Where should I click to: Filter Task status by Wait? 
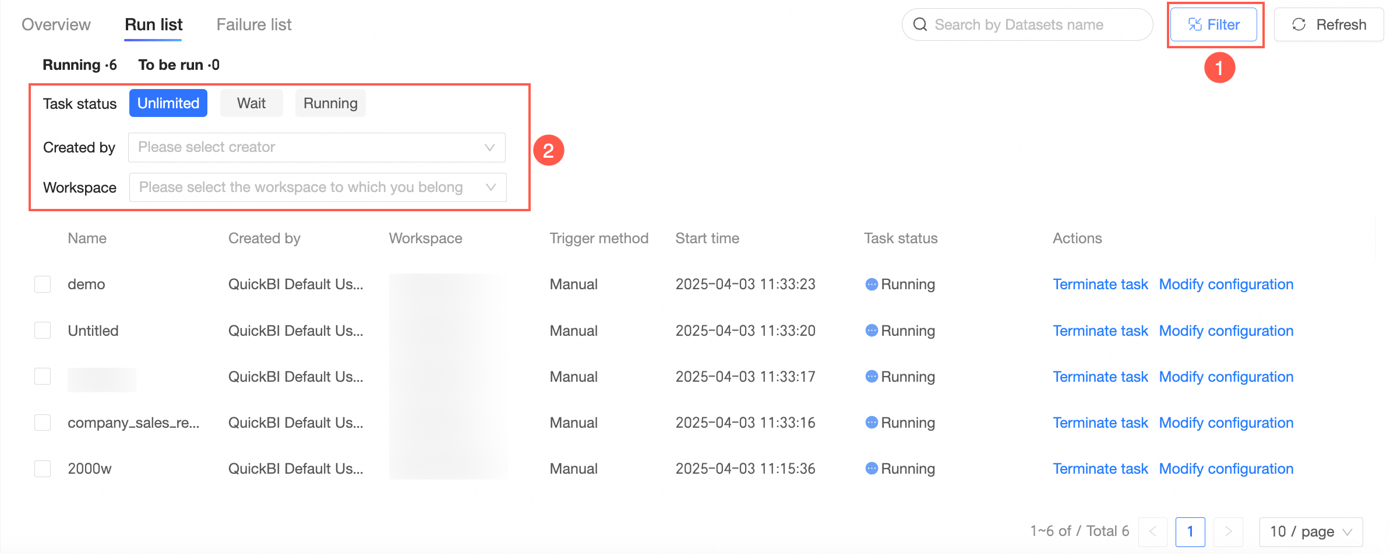[x=251, y=103]
